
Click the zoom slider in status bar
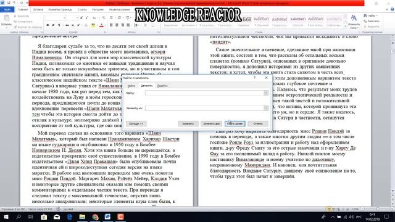pos(378,209)
